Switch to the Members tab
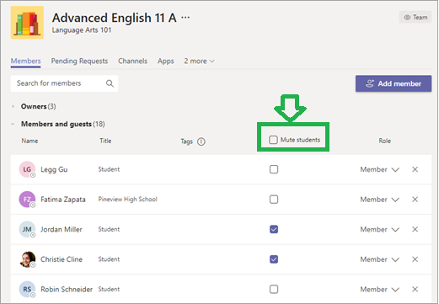Image resolution: width=439 pixels, height=304 pixels. (x=25, y=61)
